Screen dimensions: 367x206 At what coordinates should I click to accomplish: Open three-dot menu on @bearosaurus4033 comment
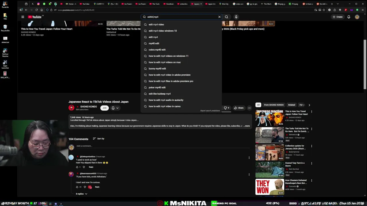[x=249, y=175]
